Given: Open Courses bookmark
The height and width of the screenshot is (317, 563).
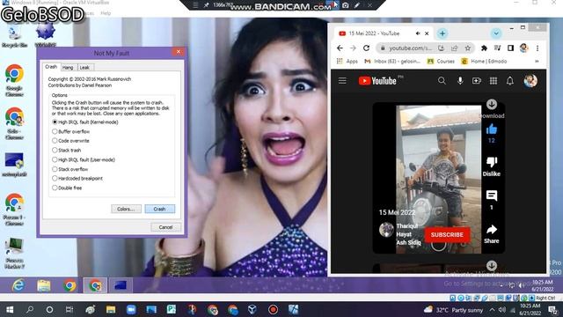Looking at the screenshot, I should (x=441, y=62).
